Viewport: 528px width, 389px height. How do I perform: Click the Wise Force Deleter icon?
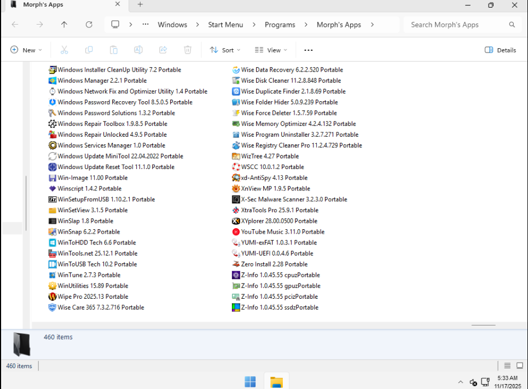click(236, 113)
